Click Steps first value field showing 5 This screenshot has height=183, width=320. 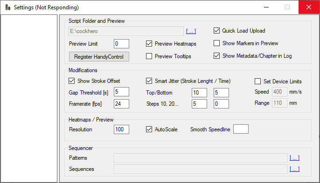point(199,104)
